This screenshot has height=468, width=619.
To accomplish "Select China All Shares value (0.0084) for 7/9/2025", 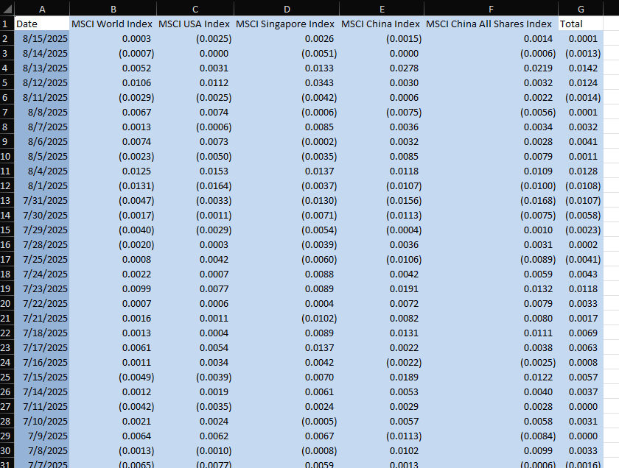I will click(491, 436).
